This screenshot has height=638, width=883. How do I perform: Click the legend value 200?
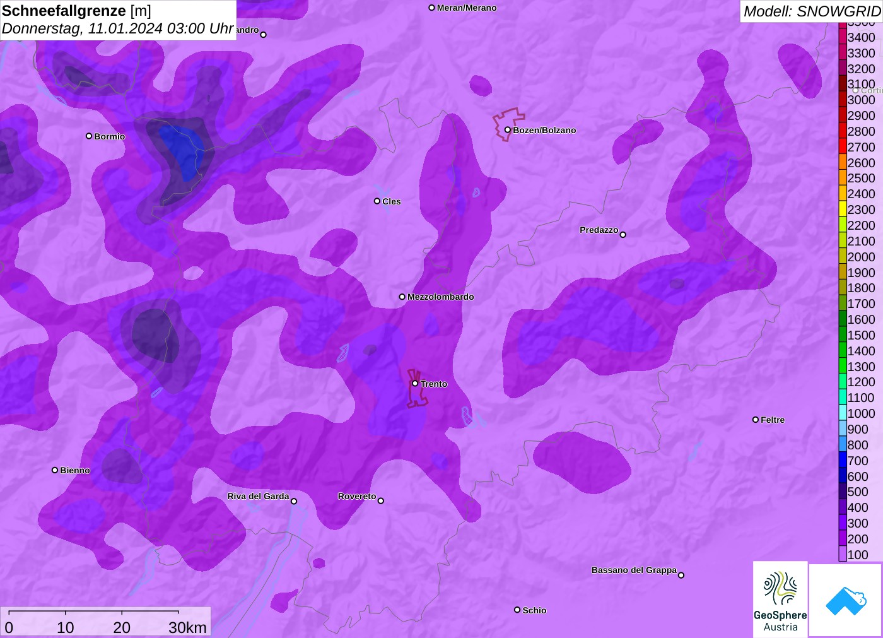pos(858,539)
